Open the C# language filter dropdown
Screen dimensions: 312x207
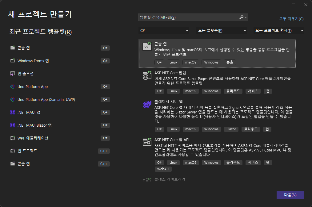pyautogui.click(x=164, y=31)
